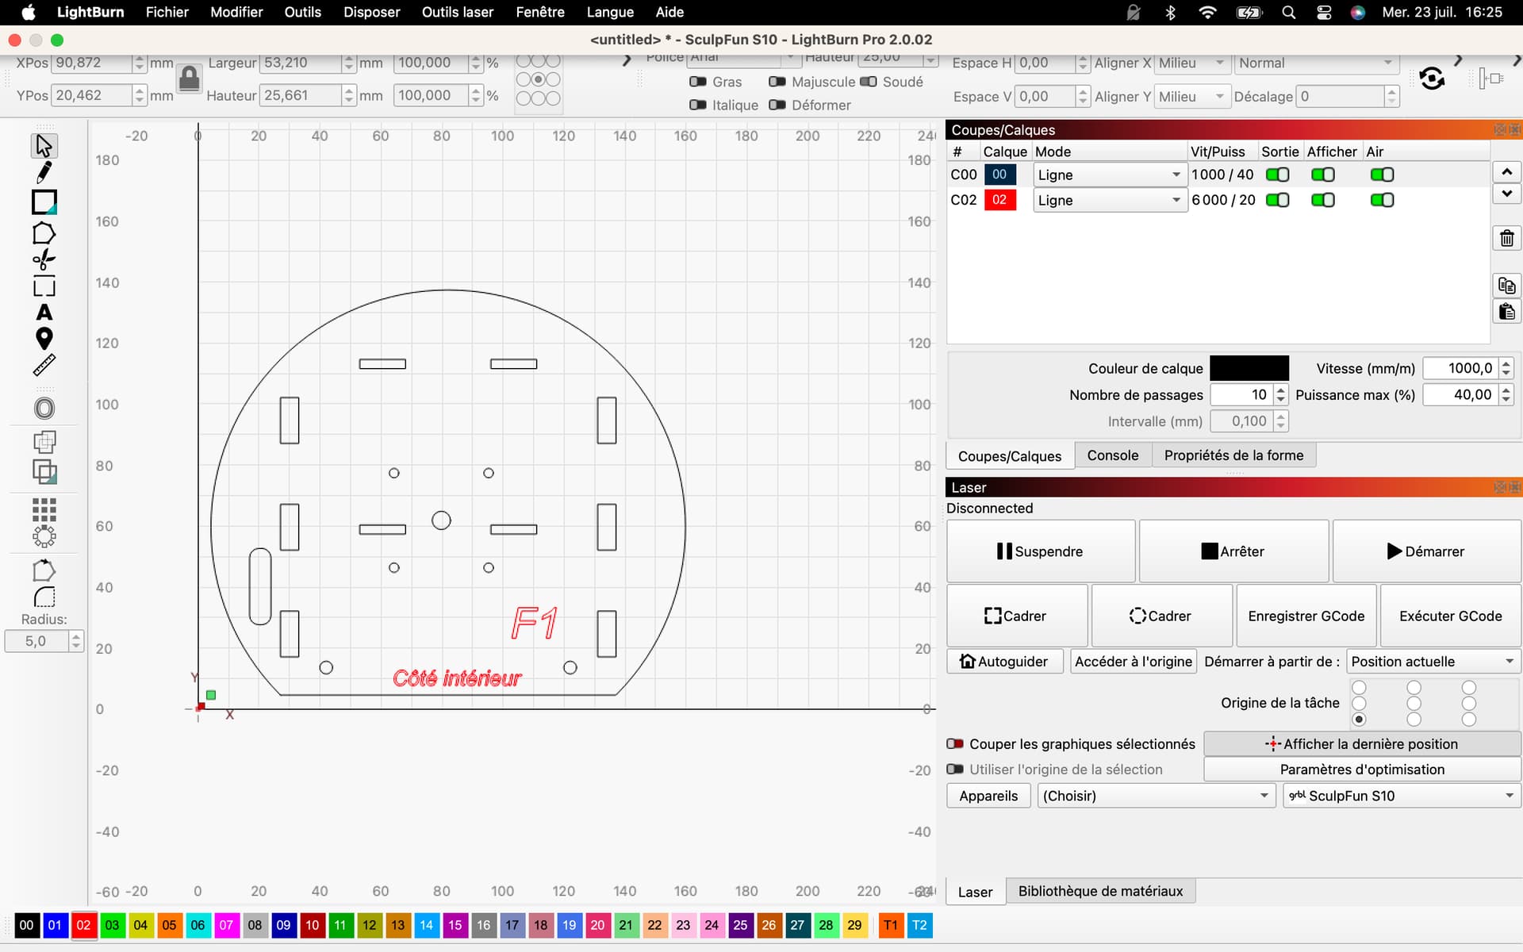The width and height of the screenshot is (1523, 952).
Task: Click the weld shapes tool icon
Action: coord(44,442)
